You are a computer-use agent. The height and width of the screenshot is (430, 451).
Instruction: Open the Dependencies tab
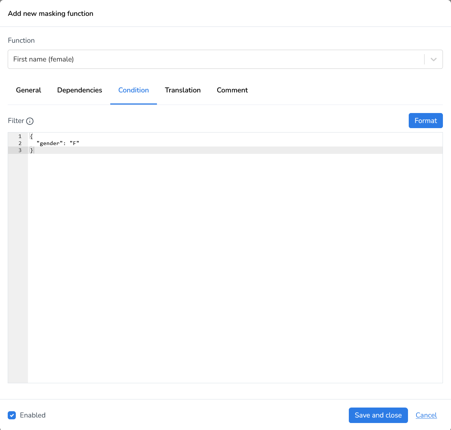[x=80, y=90]
